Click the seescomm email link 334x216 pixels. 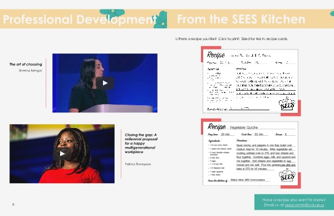(304, 205)
